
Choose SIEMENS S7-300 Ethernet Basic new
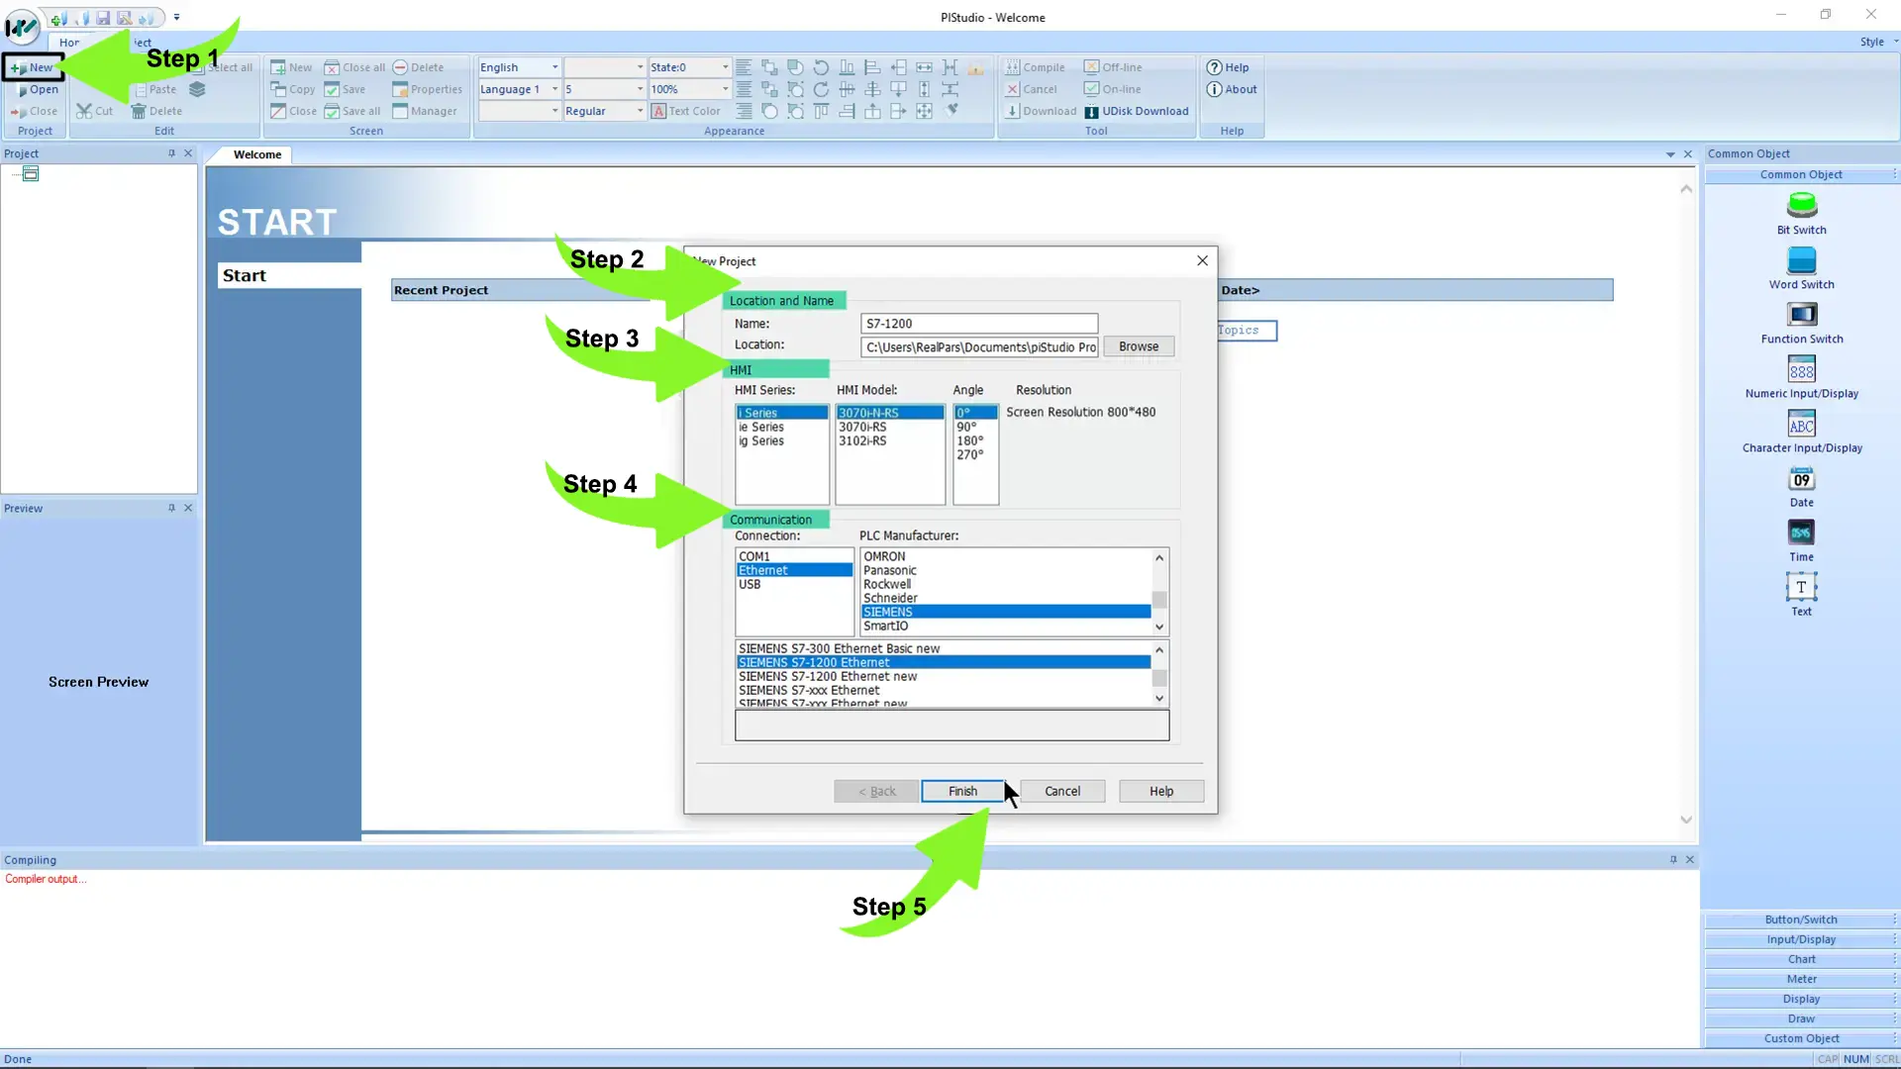click(x=944, y=648)
